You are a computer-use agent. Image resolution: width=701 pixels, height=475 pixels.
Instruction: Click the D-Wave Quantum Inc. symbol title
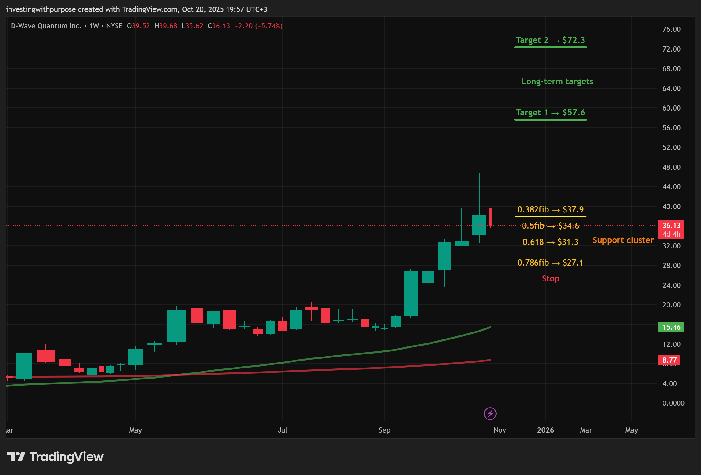[x=46, y=26]
